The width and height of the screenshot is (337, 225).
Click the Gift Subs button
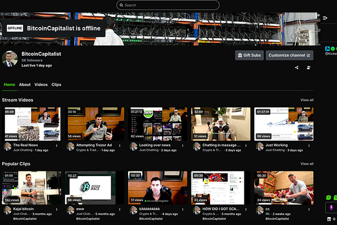click(249, 55)
